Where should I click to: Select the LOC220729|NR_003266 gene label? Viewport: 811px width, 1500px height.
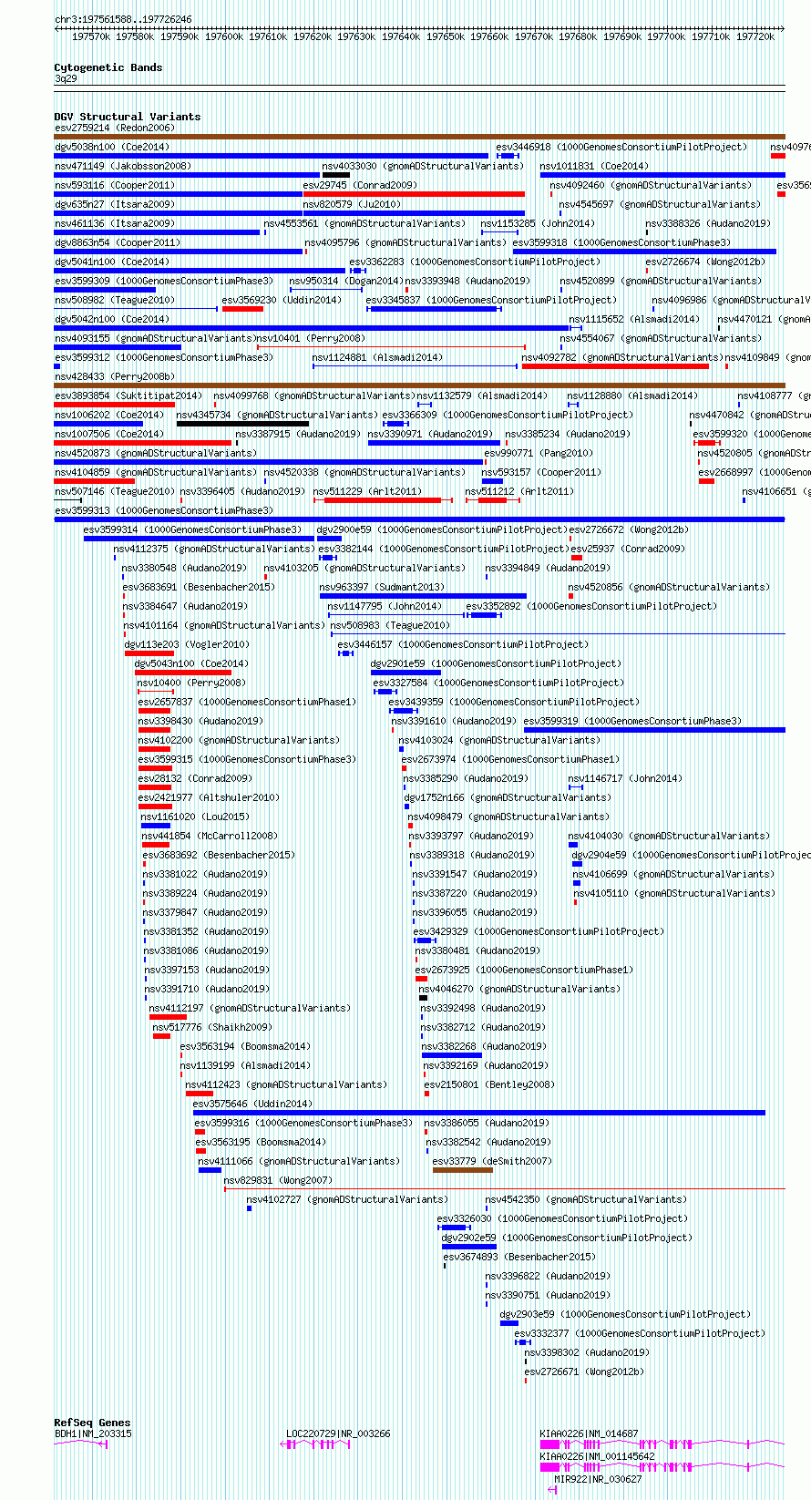click(x=338, y=1433)
